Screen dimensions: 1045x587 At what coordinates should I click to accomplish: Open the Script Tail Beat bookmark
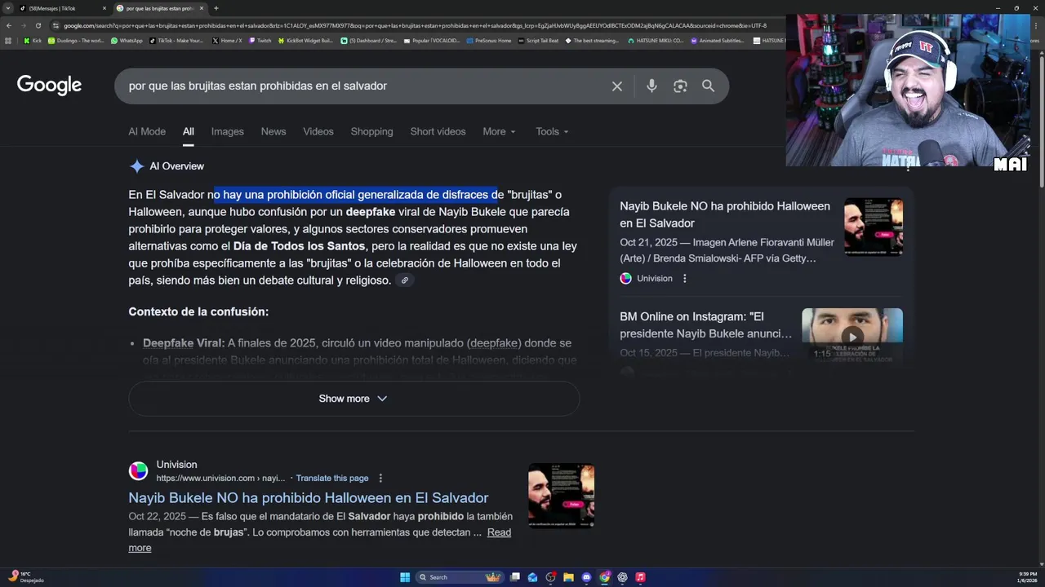[539, 40]
